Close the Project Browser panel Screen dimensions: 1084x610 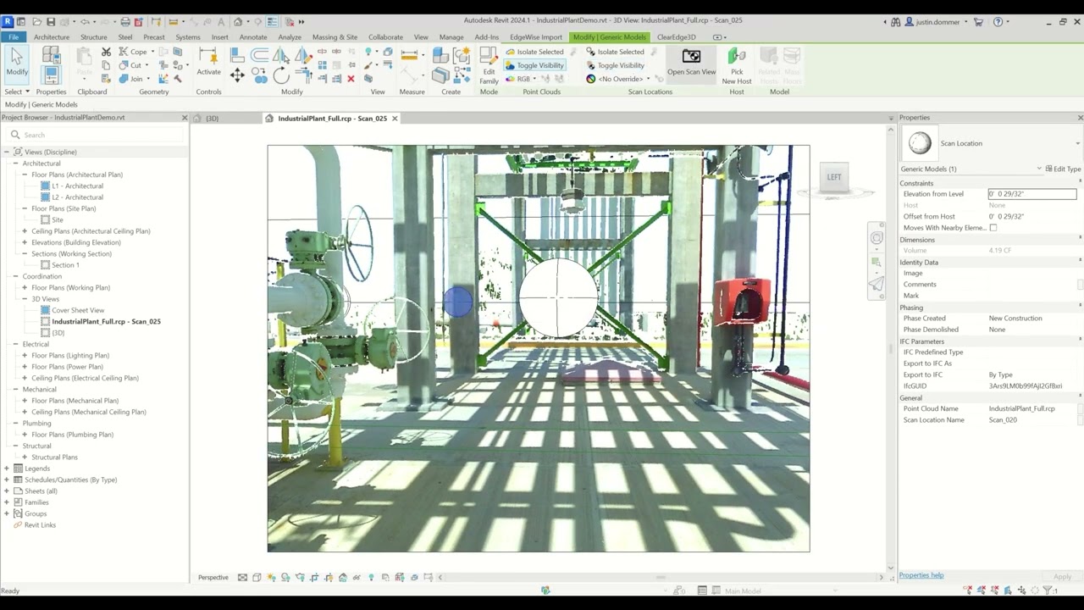click(x=185, y=118)
